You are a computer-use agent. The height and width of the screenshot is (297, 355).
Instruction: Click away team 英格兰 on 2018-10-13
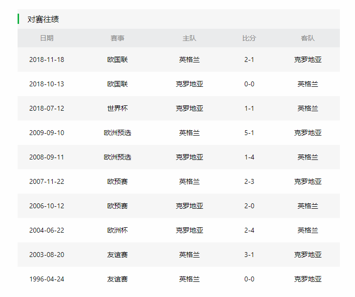tap(308, 84)
